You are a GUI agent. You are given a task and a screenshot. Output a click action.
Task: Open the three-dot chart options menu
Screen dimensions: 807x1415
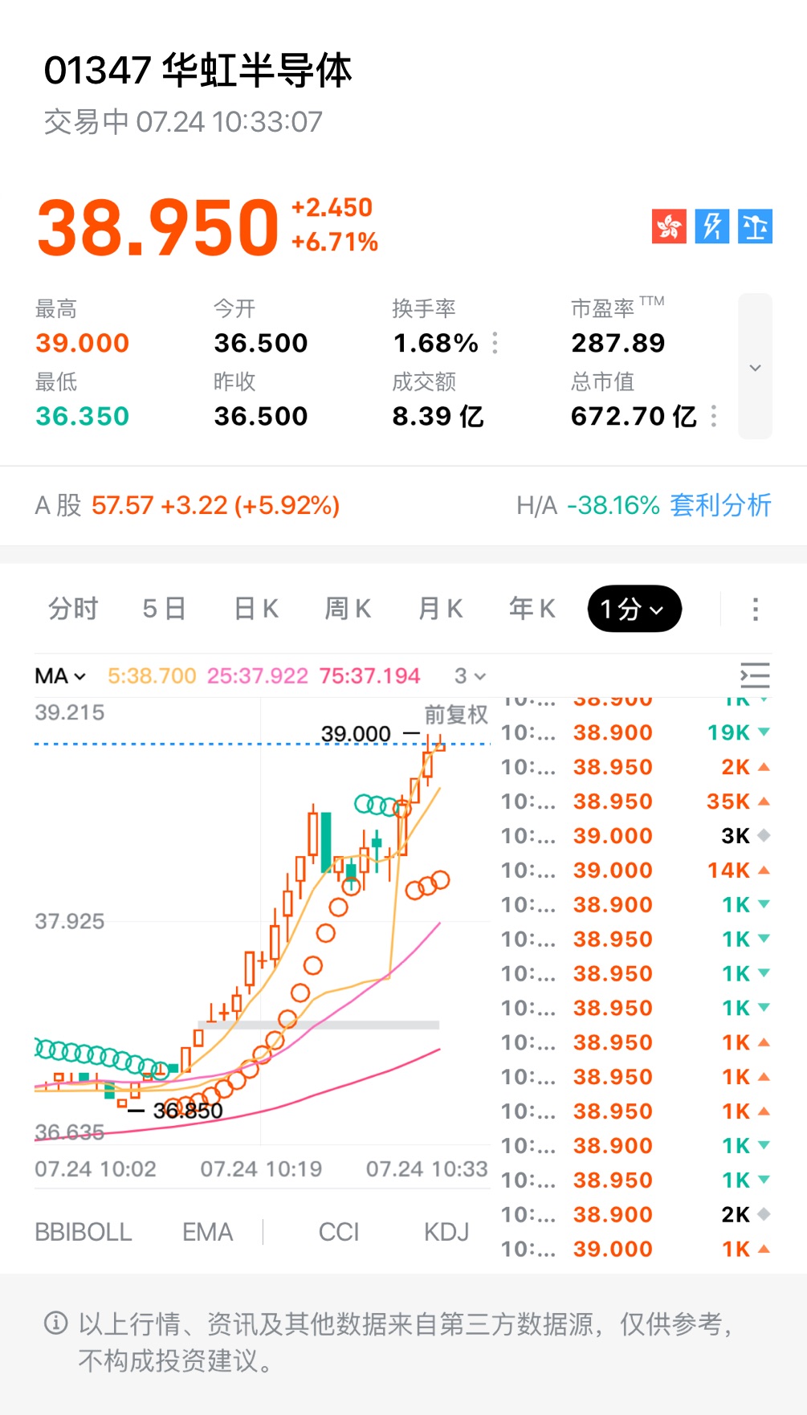coord(755,610)
